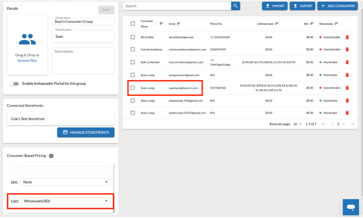Image resolution: width=363 pixels, height=218 pixels.
Task: Click the Description text field
Action: pyautogui.click(x=83, y=61)
